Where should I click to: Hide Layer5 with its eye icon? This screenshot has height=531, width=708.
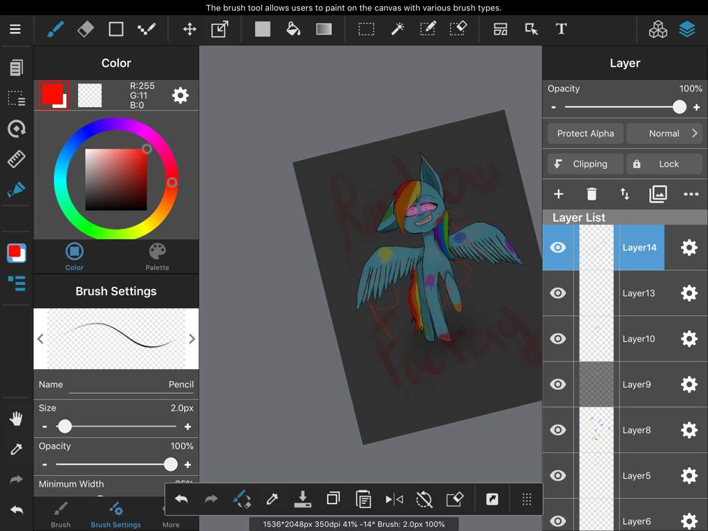[558, 476]
